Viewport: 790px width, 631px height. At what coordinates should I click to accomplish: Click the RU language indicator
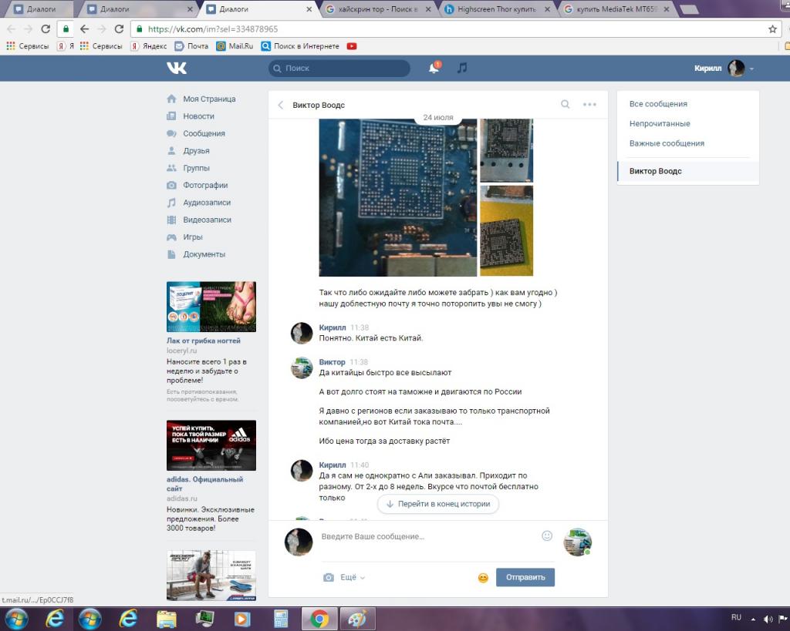736,617
